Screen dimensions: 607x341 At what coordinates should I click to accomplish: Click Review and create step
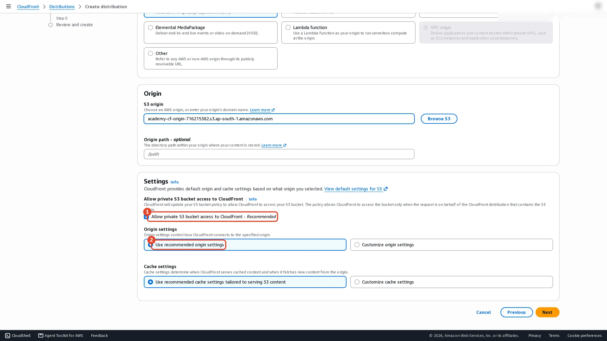pyautogui.click(x=74, y=25)
